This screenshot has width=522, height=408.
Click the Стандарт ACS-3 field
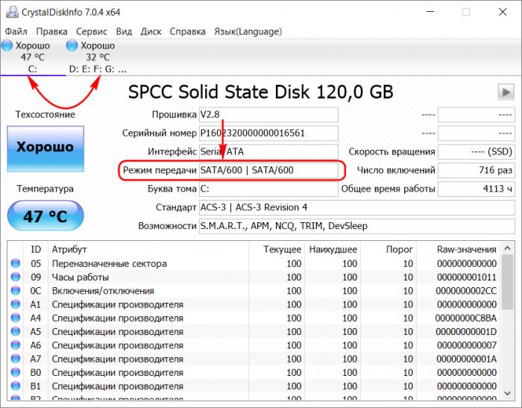tap(357, 207)
